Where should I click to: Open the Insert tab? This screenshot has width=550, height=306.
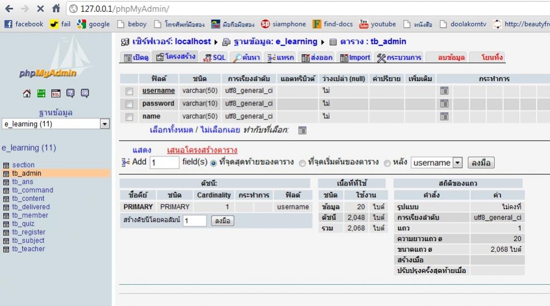tap(280, 57)
